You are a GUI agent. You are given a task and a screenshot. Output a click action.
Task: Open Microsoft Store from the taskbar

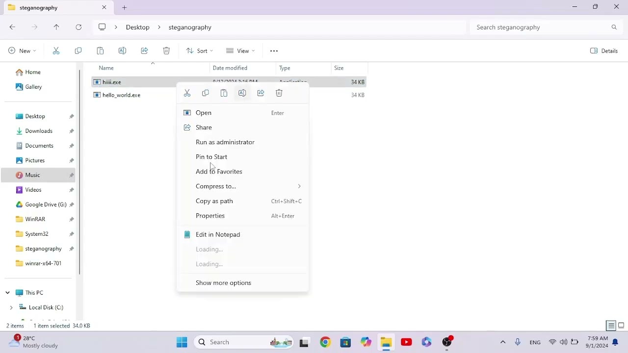[345, 342]
